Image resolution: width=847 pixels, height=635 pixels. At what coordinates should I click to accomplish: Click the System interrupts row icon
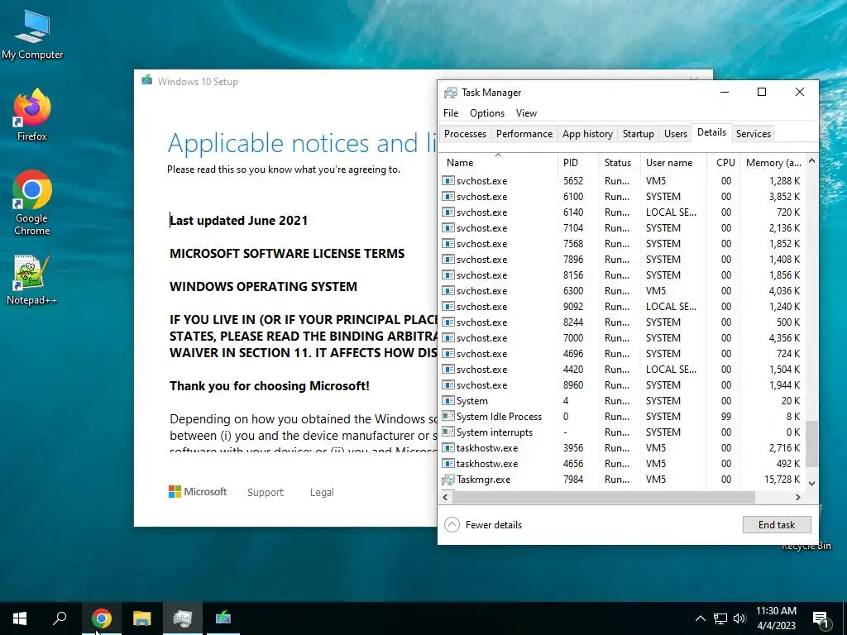[x=447, y=432]
